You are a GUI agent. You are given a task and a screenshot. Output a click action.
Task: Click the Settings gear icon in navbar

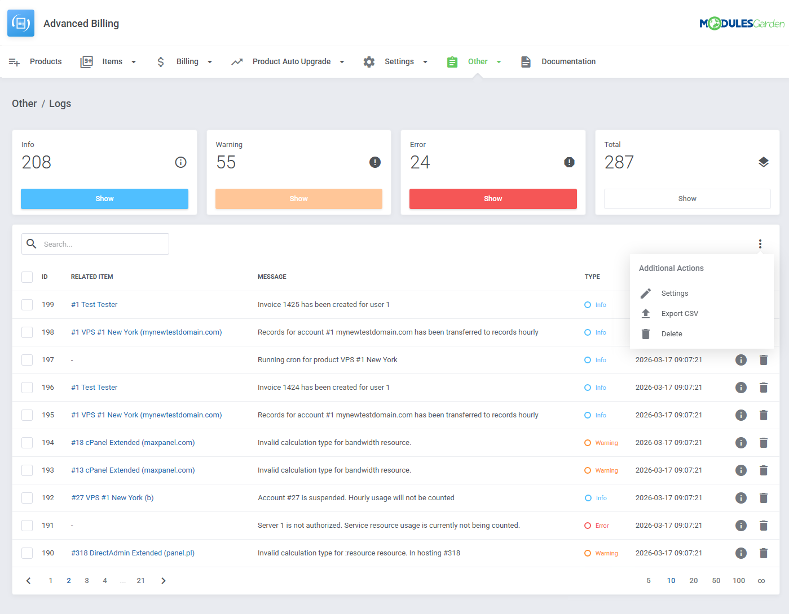tap(369, 62)
